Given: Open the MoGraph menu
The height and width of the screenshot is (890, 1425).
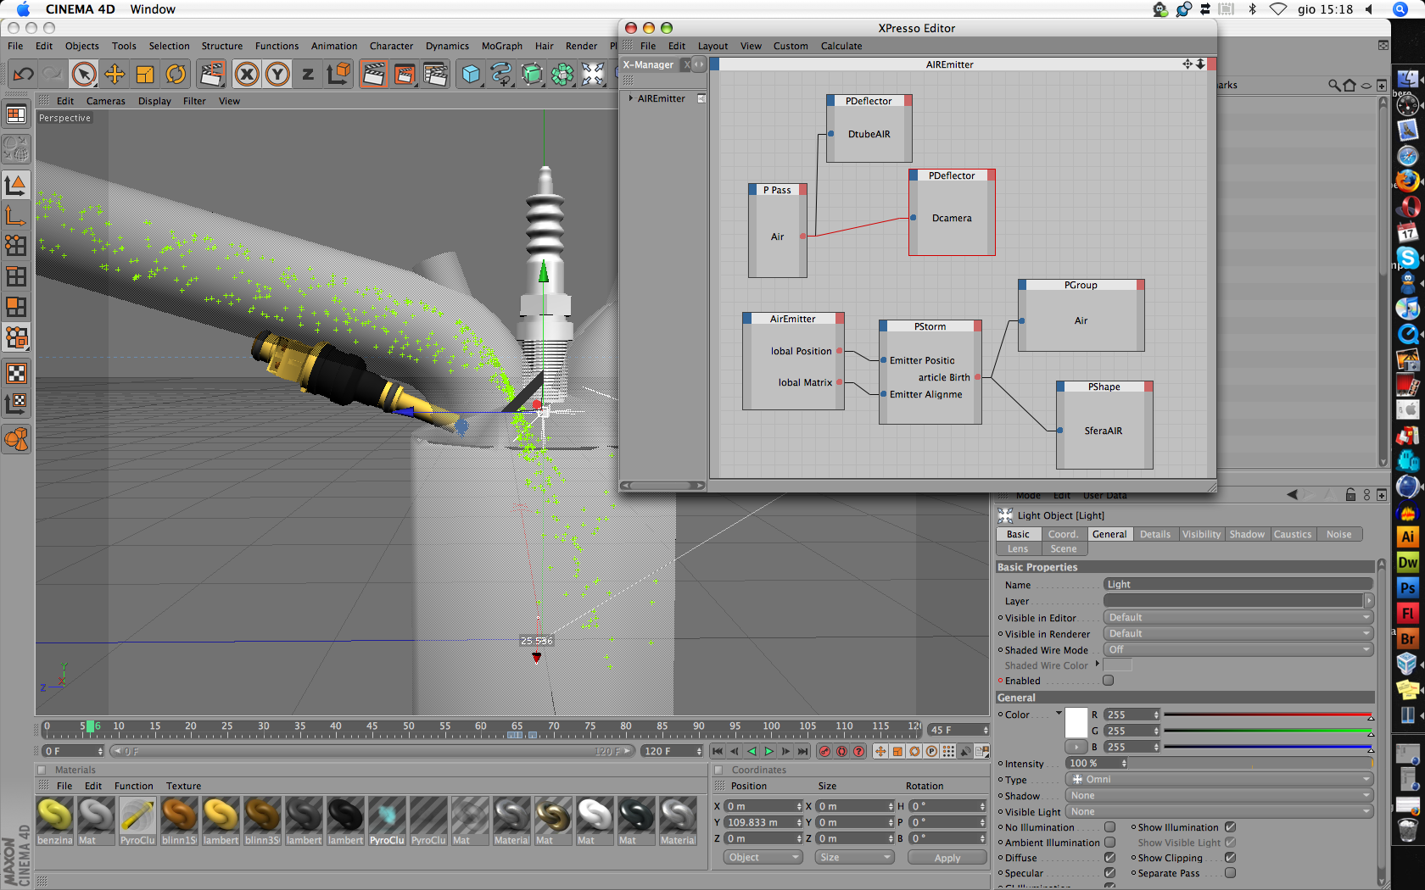Looking at the screenshot, I should (501, 46).
